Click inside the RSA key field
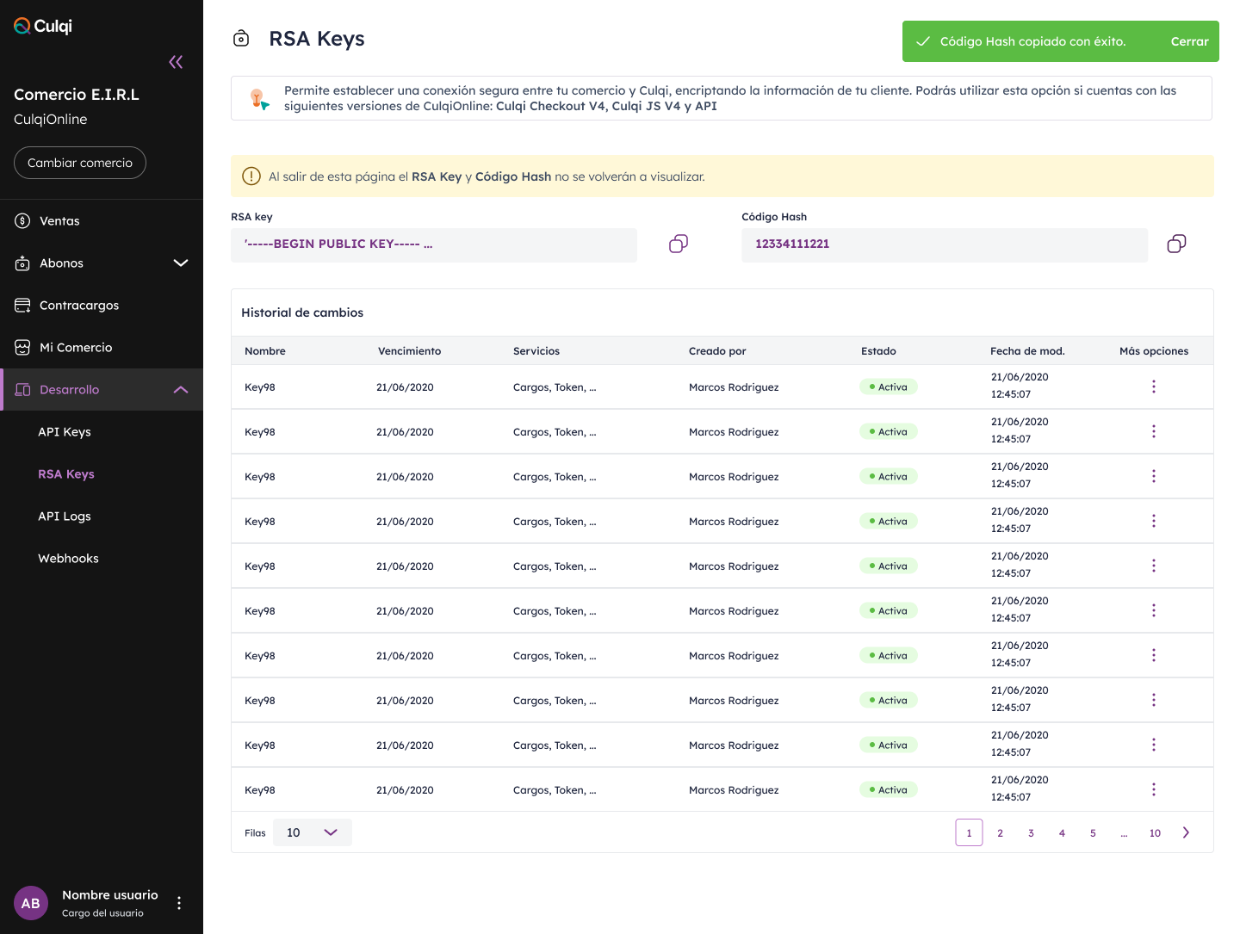Image resolution: width=1240 pixels, height=934 pixels. (x=433, y=244)
